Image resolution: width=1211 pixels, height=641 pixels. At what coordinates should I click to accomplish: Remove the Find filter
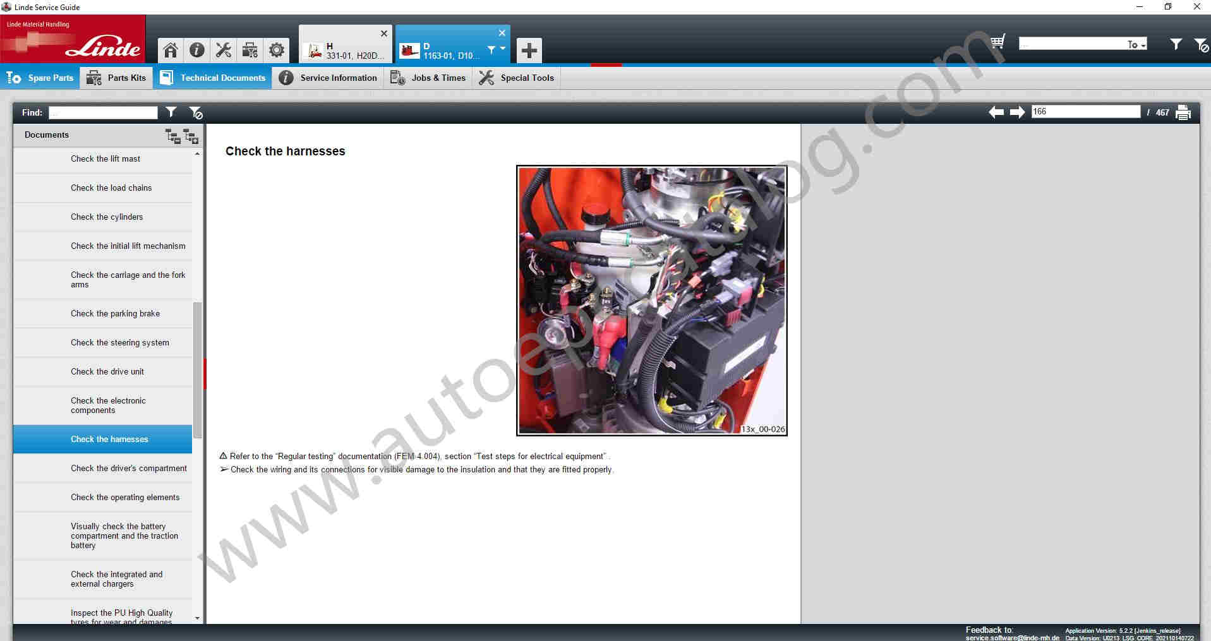pos(196,113)
